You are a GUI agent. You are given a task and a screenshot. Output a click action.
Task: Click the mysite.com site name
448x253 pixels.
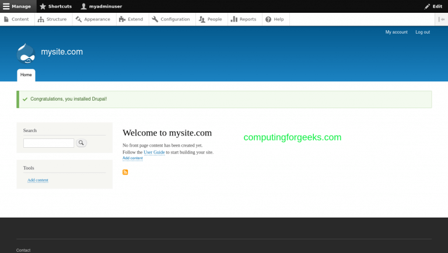pyautogui.click(x=62, y=52)
